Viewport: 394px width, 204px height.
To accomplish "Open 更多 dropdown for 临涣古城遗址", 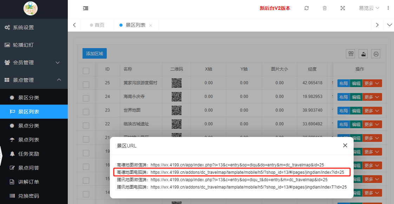I will [372, 124].
